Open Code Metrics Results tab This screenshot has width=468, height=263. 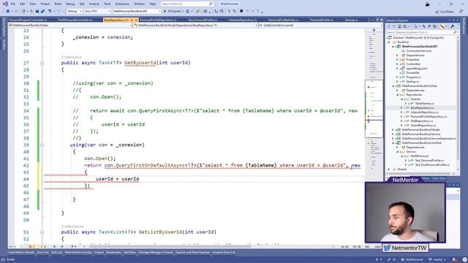coord(21,252)
